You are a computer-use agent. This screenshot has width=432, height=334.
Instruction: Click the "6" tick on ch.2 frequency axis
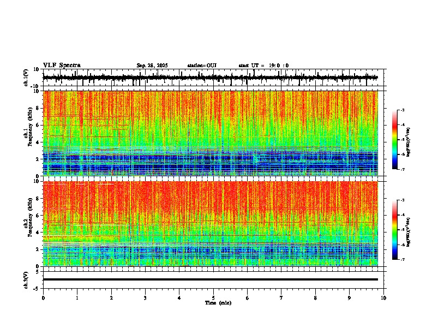coord(38,216)
